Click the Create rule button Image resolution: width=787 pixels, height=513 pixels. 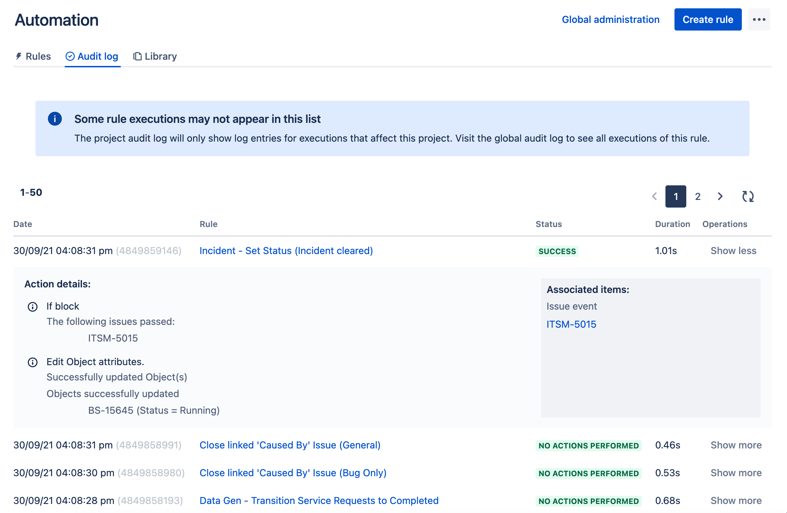[x=708, y=19]
